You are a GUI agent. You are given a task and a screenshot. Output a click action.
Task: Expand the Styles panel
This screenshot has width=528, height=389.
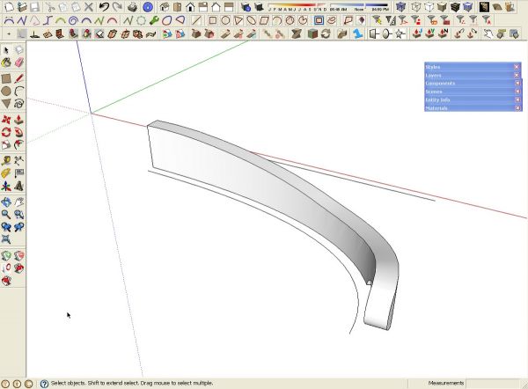click(469, 67)
